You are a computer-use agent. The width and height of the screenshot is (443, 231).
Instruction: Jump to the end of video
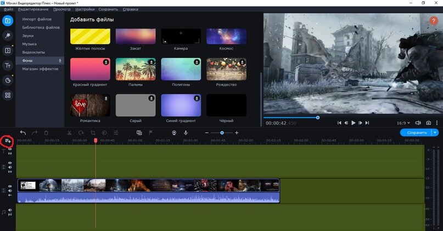click(x=367, y=123)
